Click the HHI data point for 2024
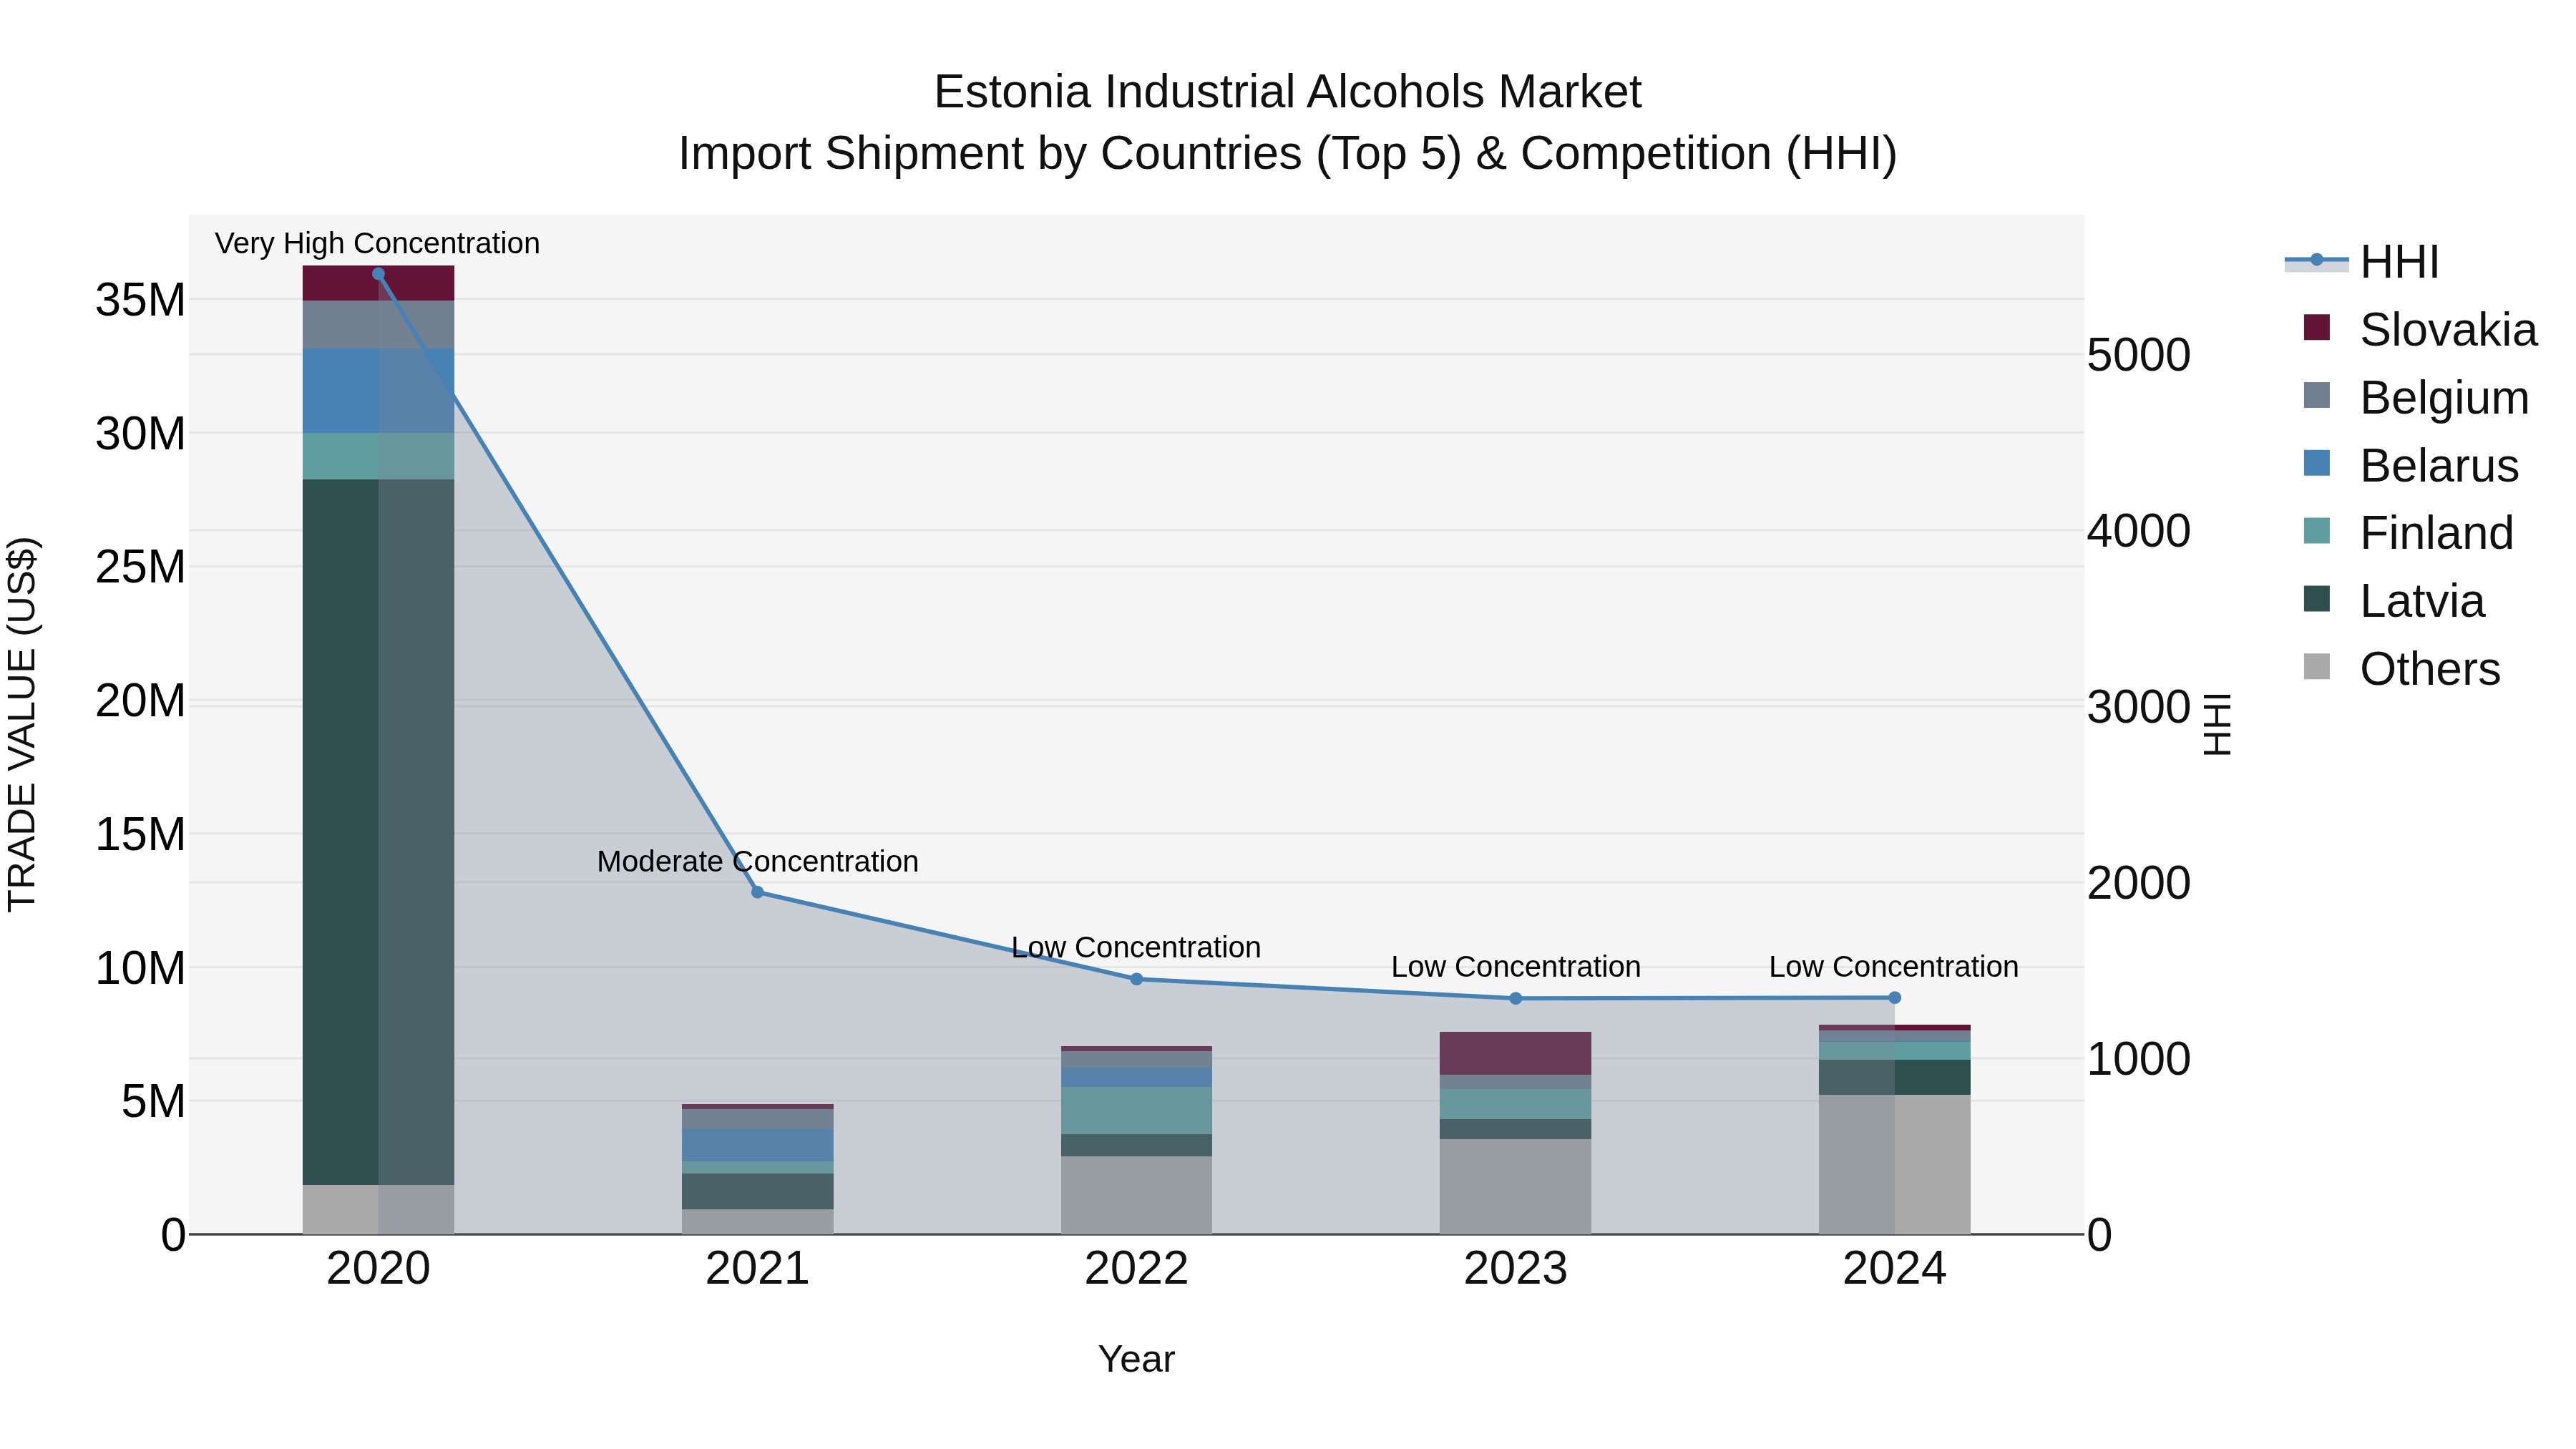2576x1449 pixels. (x=1894, y=997)
